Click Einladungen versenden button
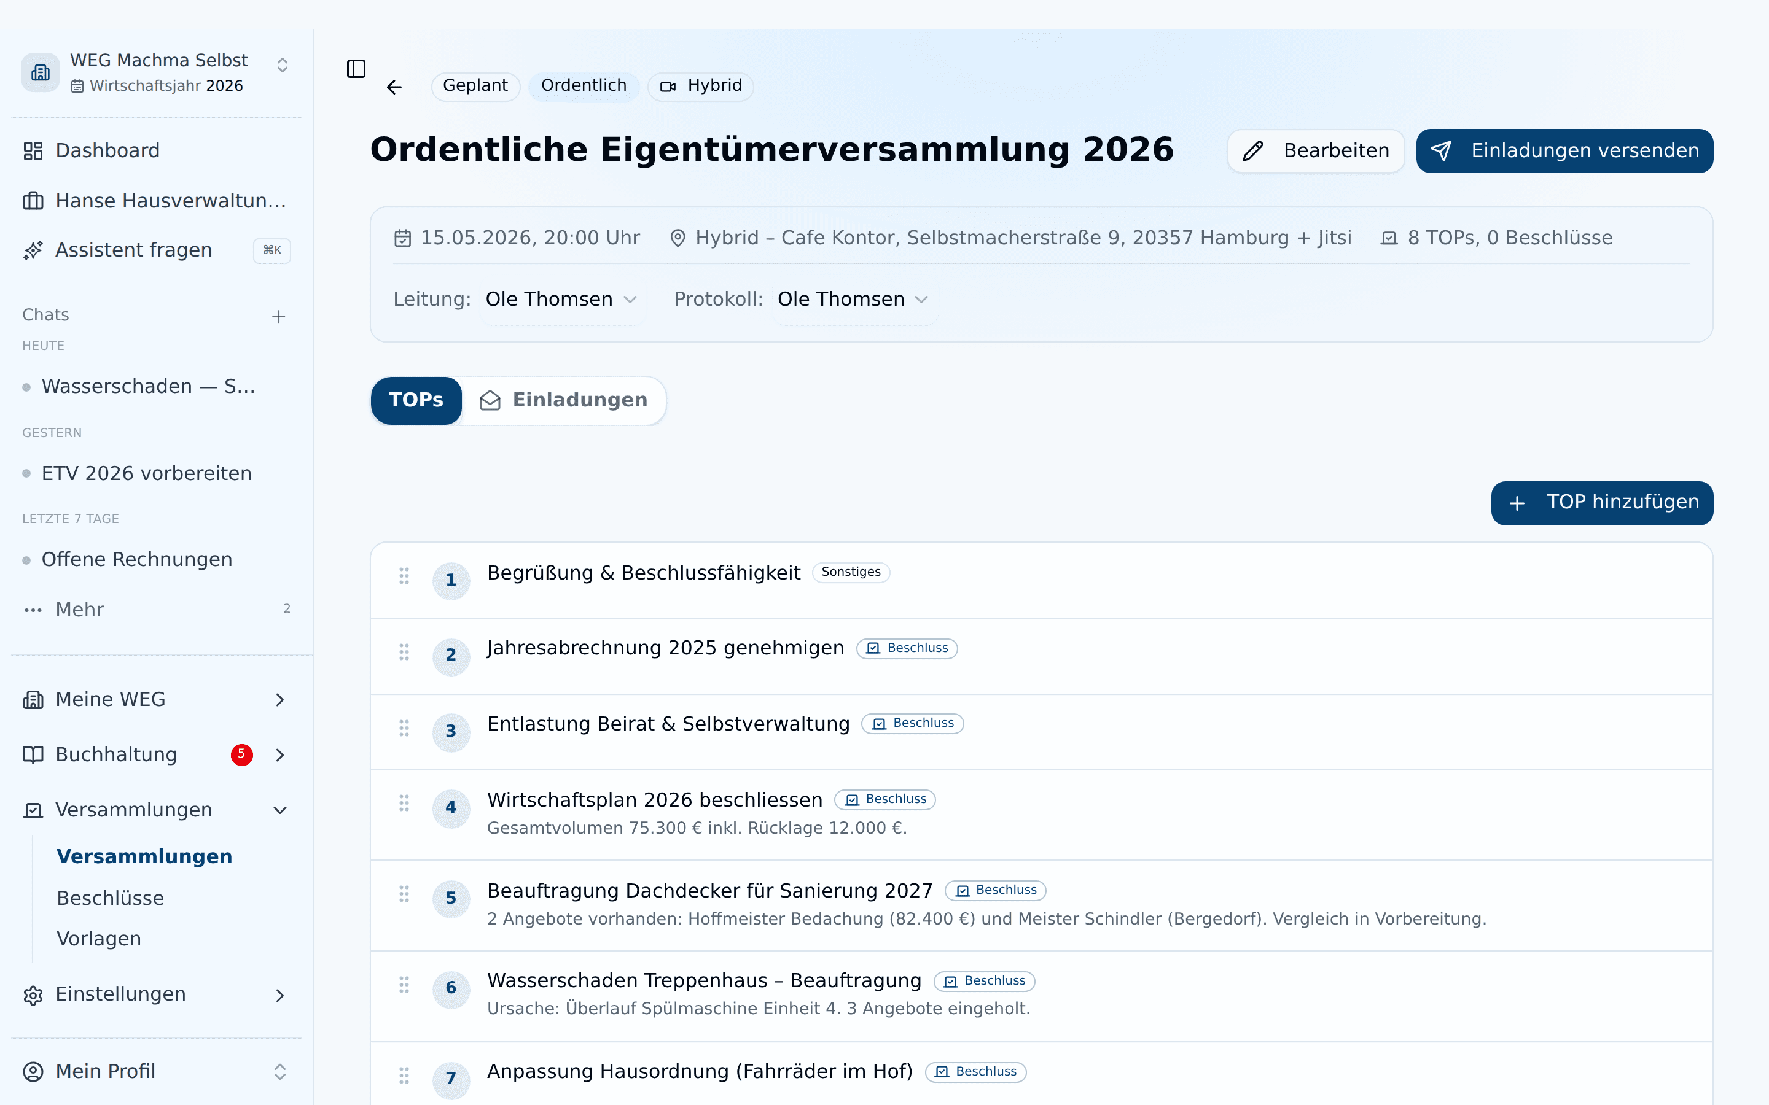1769x1105 pixels. click(x=1564, y=151)
